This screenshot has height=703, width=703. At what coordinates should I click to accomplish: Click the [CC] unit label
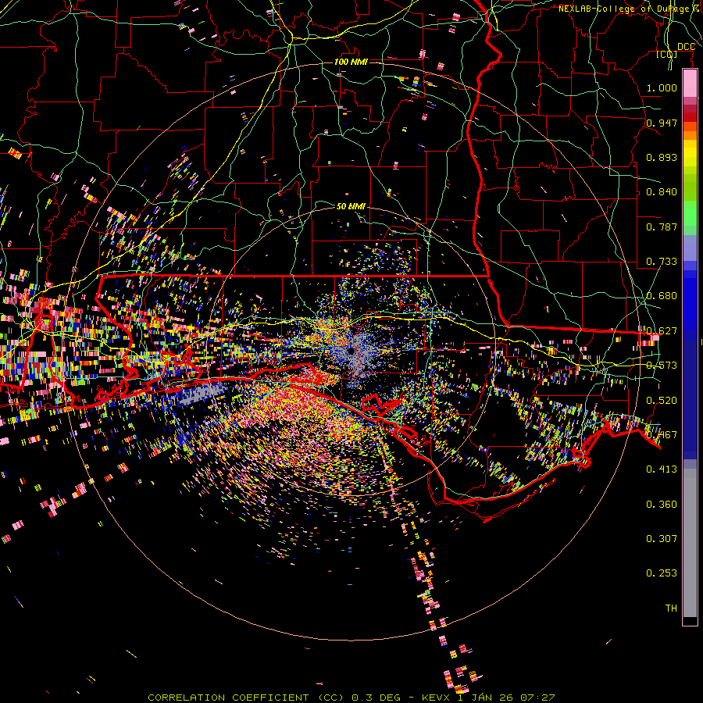pyautogui.click(x=667, y=55)
